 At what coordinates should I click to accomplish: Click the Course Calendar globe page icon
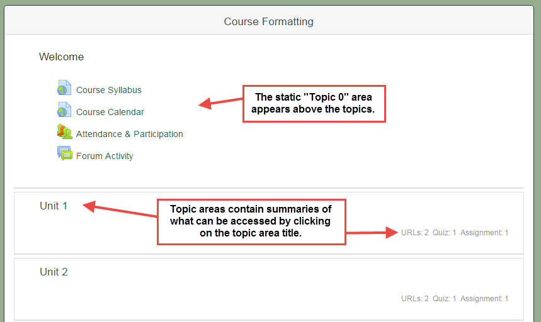[x=64, y=110]
